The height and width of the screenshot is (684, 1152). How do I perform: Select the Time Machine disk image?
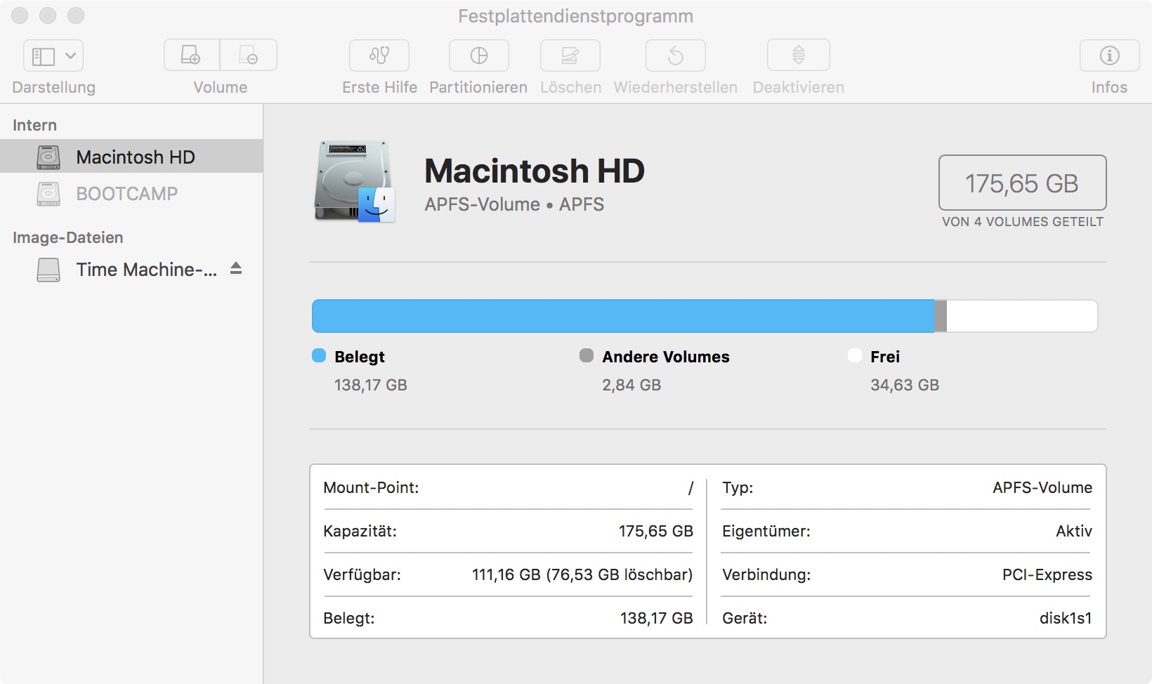tap(145, 270)
